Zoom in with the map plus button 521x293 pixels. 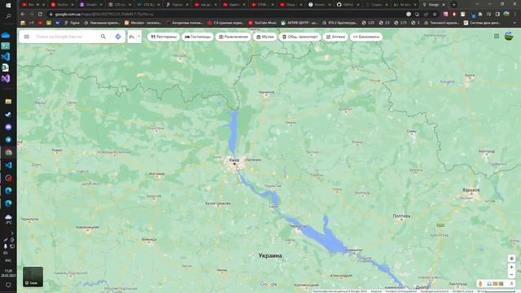point(511,267)
